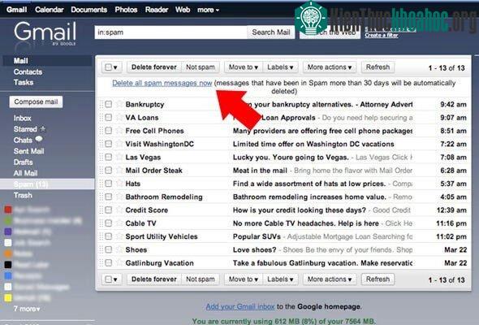The image size is (479, 325).
Task: Click the yellow label color square
Action: [x=8, y=297]
